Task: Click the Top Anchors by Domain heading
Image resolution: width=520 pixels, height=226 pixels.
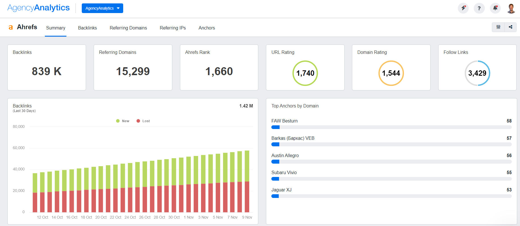Action: 295,106
